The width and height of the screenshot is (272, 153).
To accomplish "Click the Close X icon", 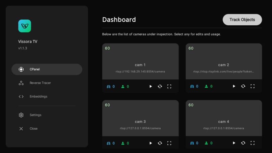I will [21, 129].
